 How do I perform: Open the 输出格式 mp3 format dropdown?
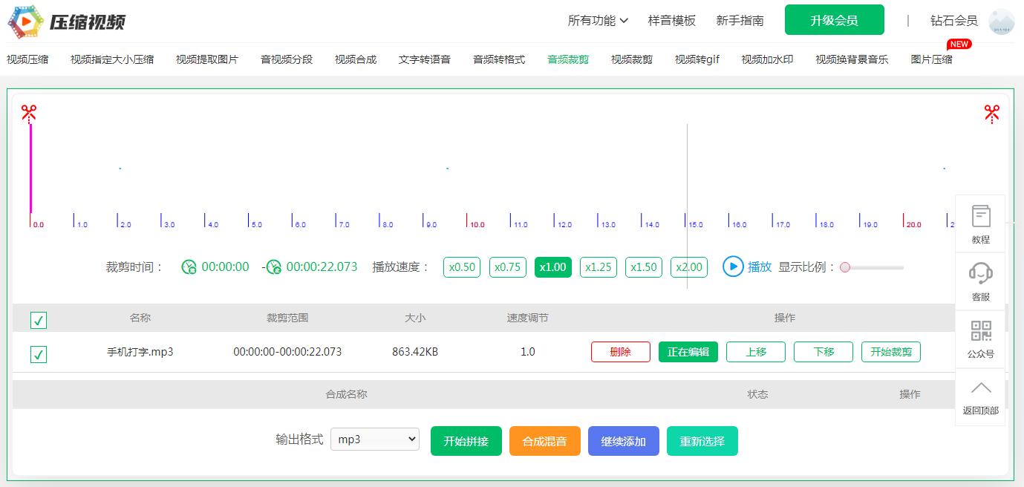pyautogui.click(x=374, y=439)
